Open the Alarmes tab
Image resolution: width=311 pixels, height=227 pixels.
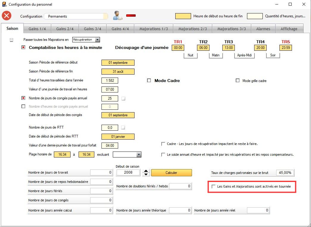pos(263,29)
